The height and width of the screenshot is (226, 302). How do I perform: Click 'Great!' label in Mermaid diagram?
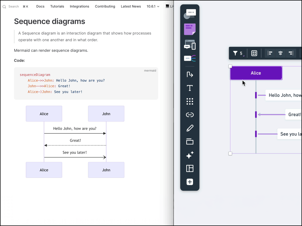[75, 141]
